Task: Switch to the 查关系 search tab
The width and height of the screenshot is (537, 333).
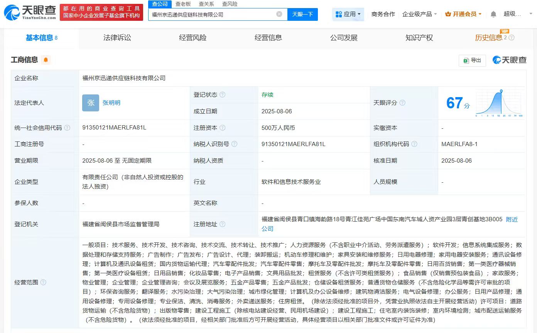Action: pos(206,4)
